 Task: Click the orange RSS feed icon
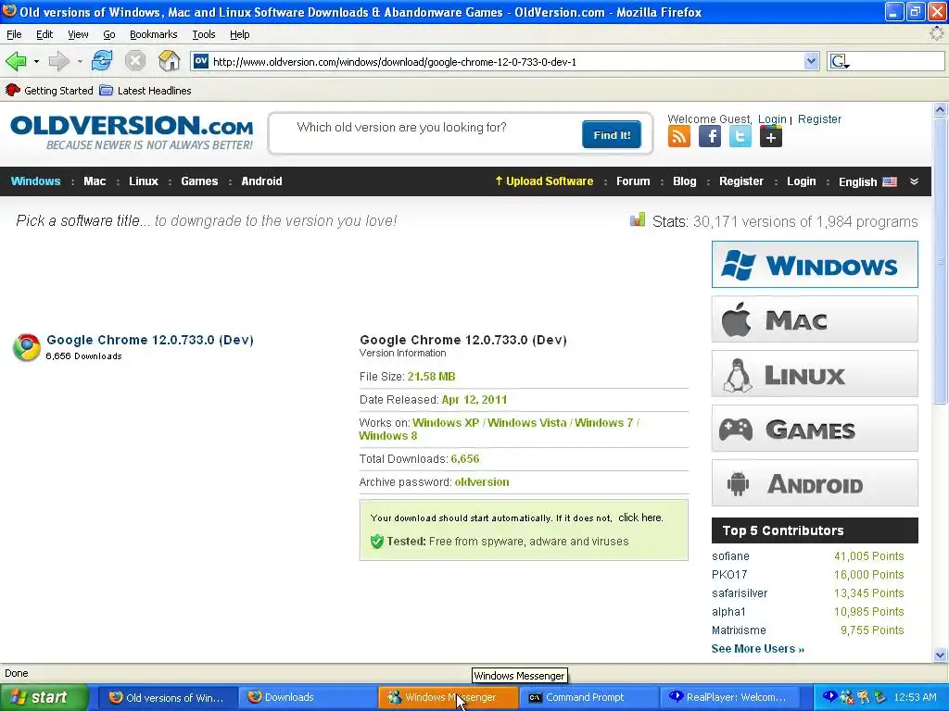pos(679,137)
